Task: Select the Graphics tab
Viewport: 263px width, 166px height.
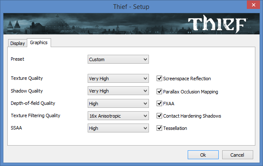Action: pos(39,43)
